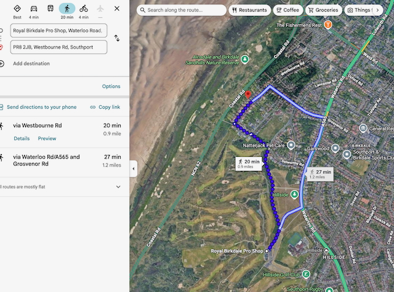Image resolution: width=394 pixels, height=292 pixels.
Task: Collapse the side panel arrow
Action: tap(134, 169)
